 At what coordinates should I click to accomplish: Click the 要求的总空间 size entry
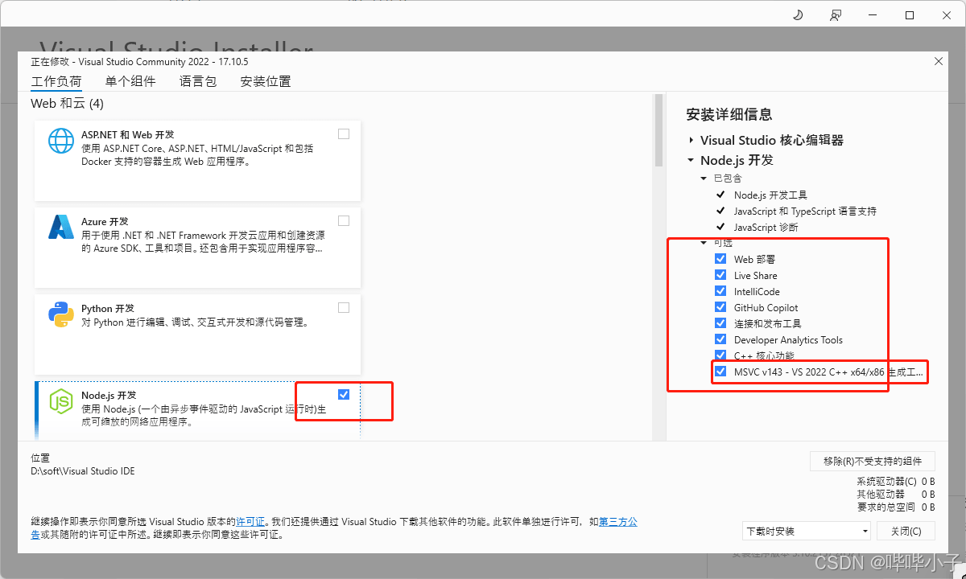tap(896, 507)
